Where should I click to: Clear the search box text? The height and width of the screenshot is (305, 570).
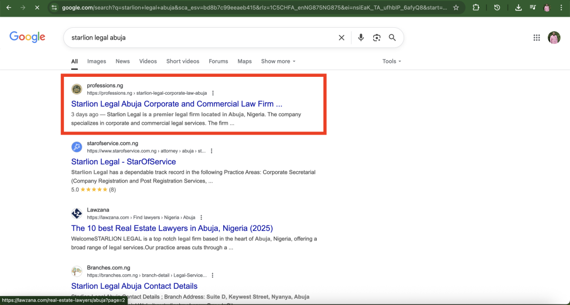click(x=341, y=37)
